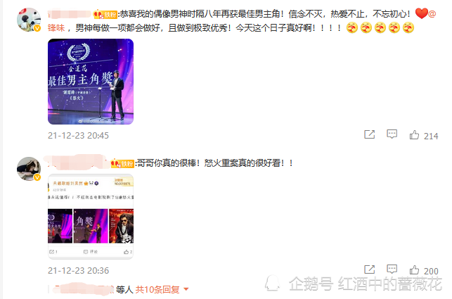Image resolution: width=452 pixels, height=299 pixels.
Task: Open the first commenter's blurred username
Action: tap(70, 14)
